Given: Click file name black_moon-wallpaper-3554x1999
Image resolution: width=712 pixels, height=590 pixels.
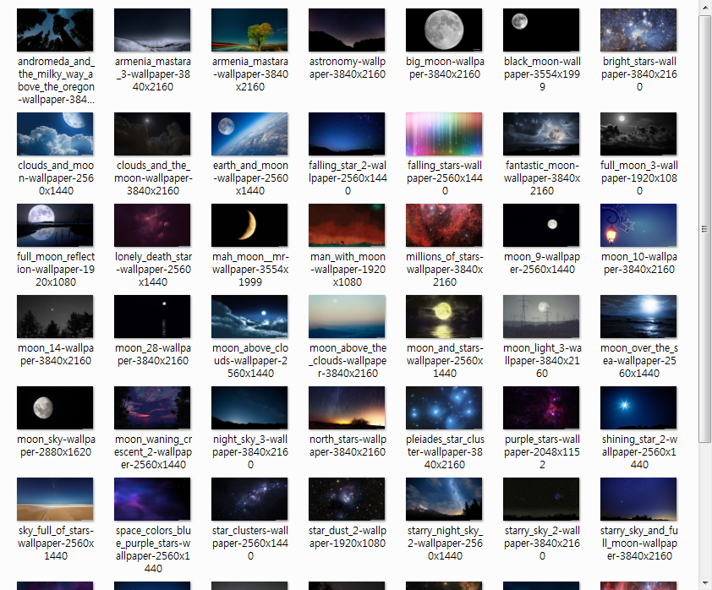Looking at the screenshot, I should (542, 74).
